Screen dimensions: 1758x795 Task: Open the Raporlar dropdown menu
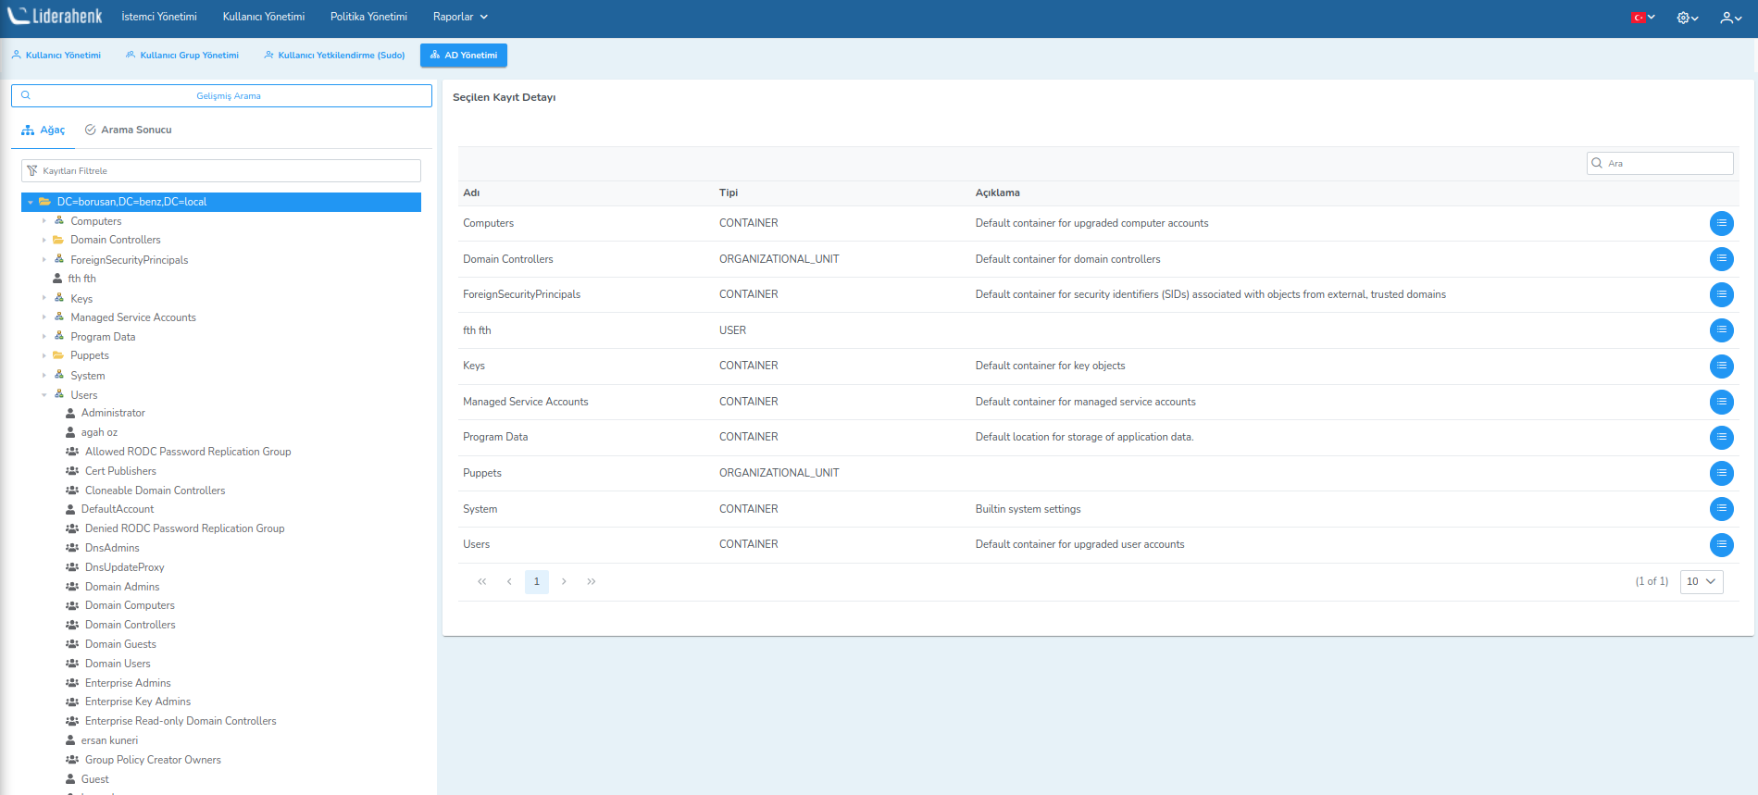460,17
